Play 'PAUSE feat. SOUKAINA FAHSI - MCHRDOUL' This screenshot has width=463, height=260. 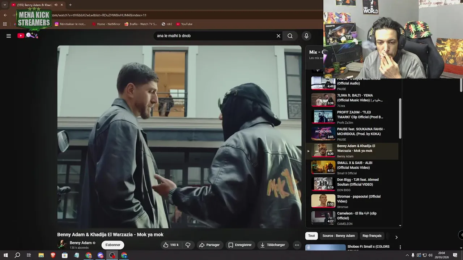point(353,134)
